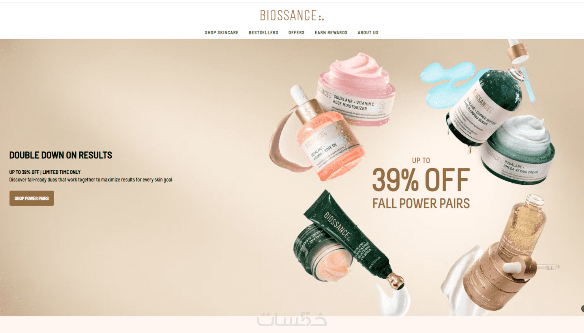This screenshot has height=333, width=584.
Task: Click the Biossance logo in the header
Action: click(292, 15)
